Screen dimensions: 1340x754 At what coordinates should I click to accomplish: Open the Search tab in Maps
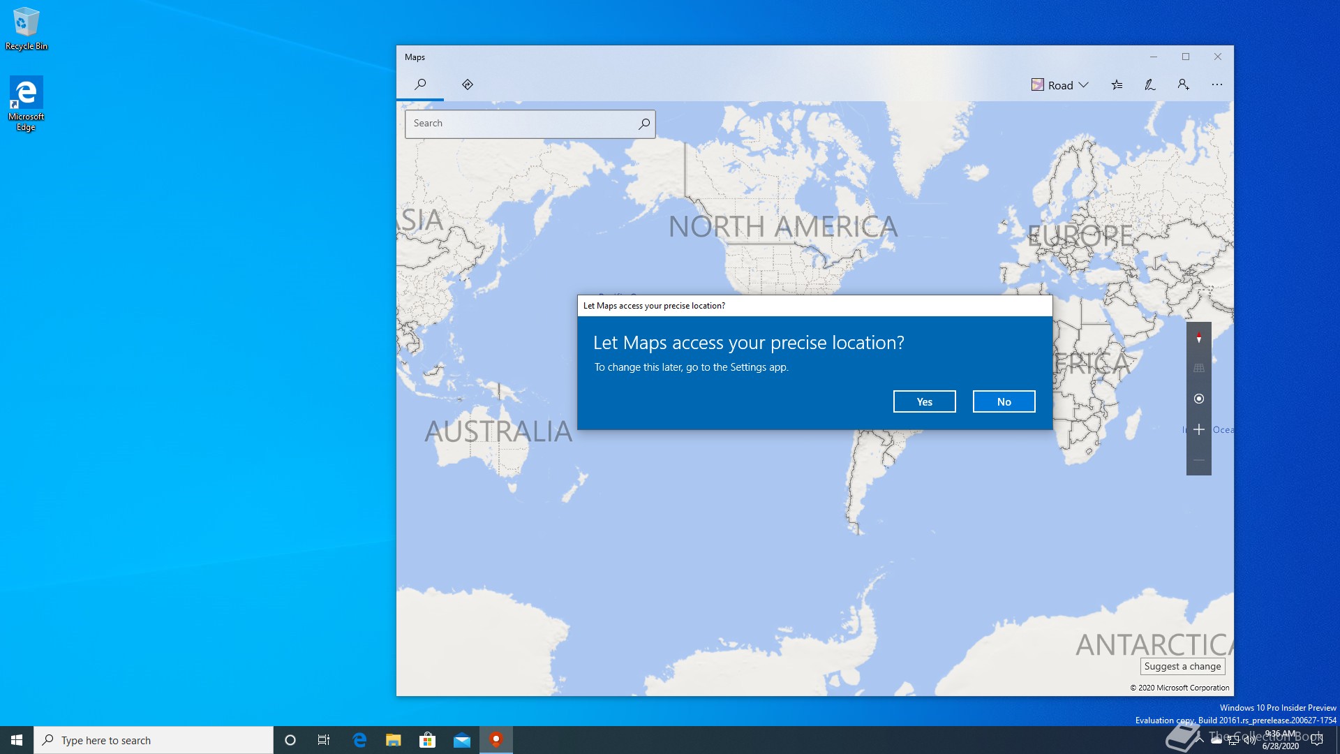(x=420, y=84)
